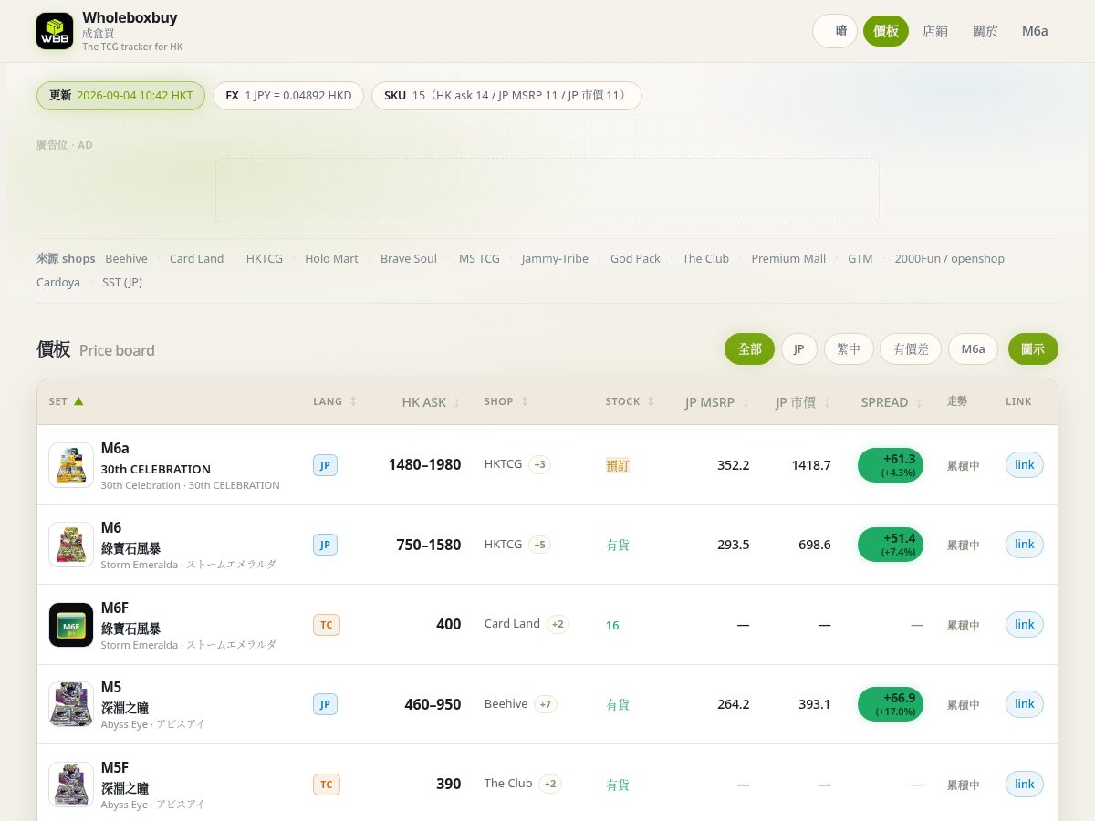Toggle the 圖示 thumbnails button
The image size is (1095, 821).
[1033, 349]
